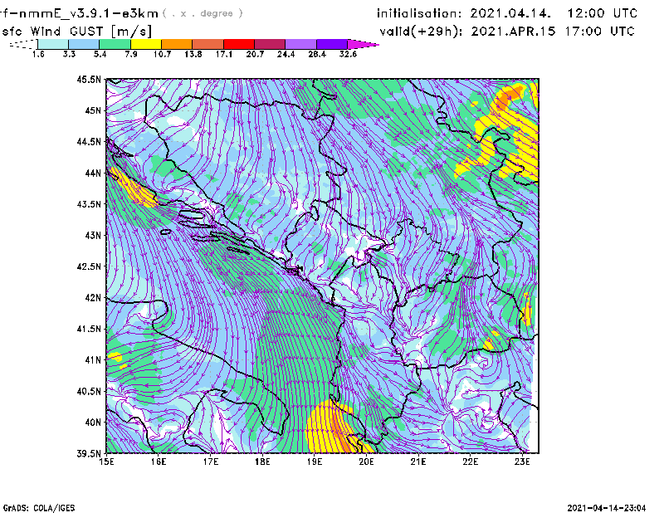Screen dimensions: 664x513
Task: Click the 43N latitude label
Action: coord(93,235)
